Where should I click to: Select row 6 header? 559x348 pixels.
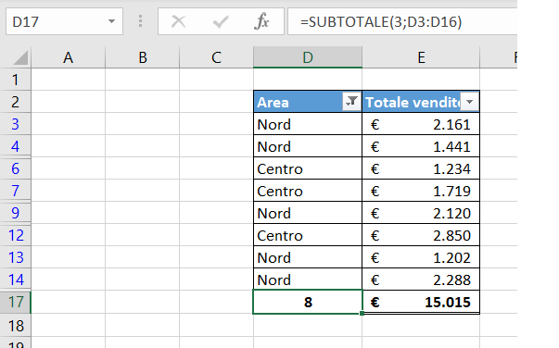click(x=16, y=168)
